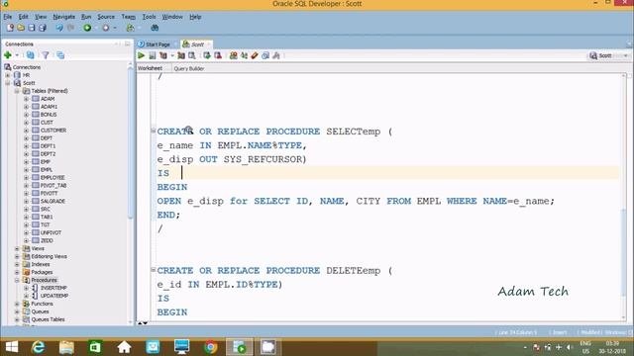This screenshot has width=634, height=356.
Task: Click the green Run Statement arrow in worksheet
Action: [x=141, y=55]
